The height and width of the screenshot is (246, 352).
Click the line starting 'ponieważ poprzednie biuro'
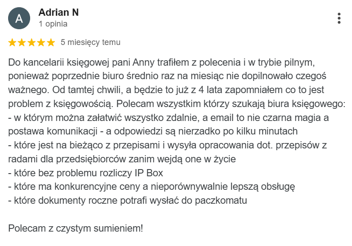[x=167, y=76]
